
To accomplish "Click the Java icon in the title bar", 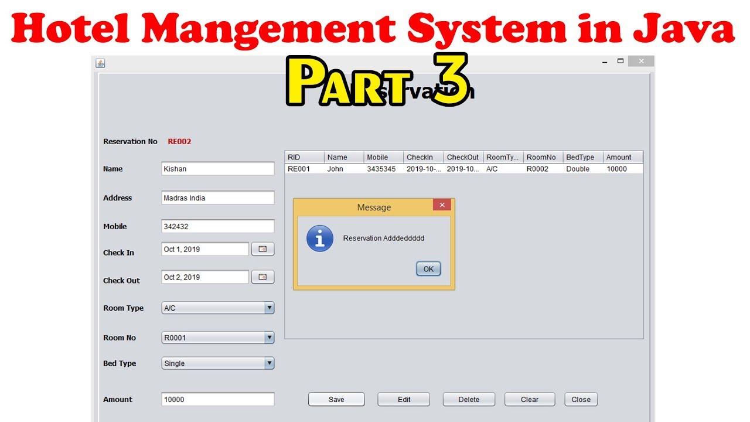I will [100, 63].
